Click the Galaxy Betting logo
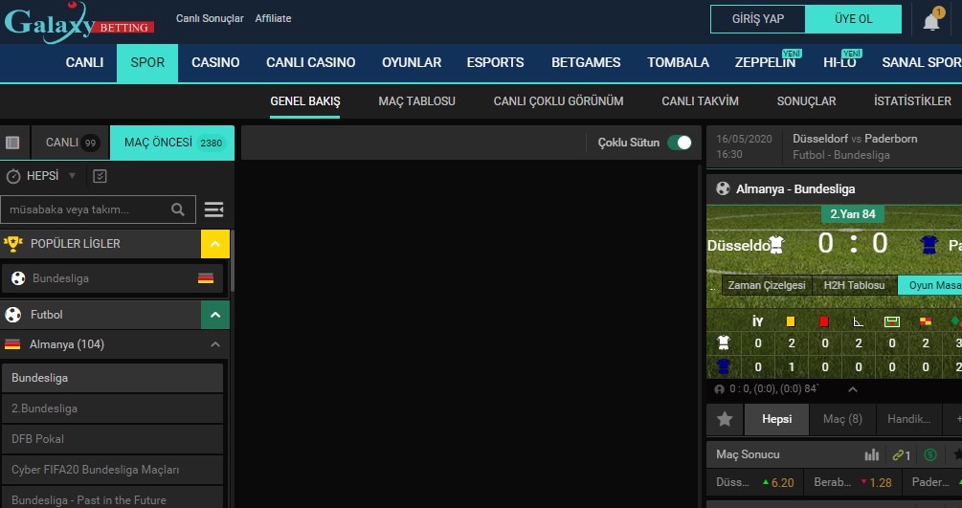Viewport: 962px width, 508px height. [x=78, y=23]
